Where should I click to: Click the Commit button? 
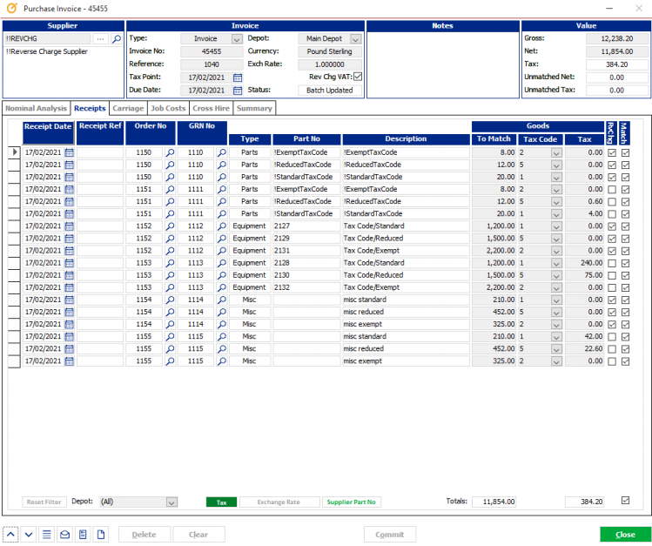click(x=390, y=535)
